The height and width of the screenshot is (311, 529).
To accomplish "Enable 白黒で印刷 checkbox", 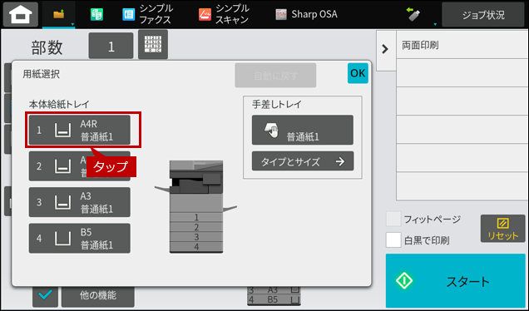I will 393,240.
